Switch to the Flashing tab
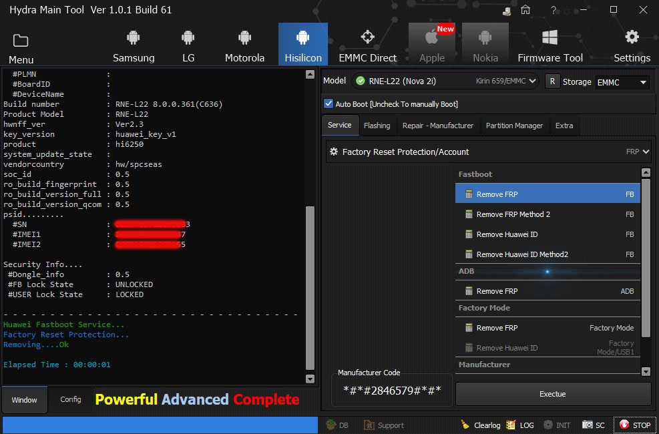The height and width of the screenshot is (434, 659). (377, 126)
